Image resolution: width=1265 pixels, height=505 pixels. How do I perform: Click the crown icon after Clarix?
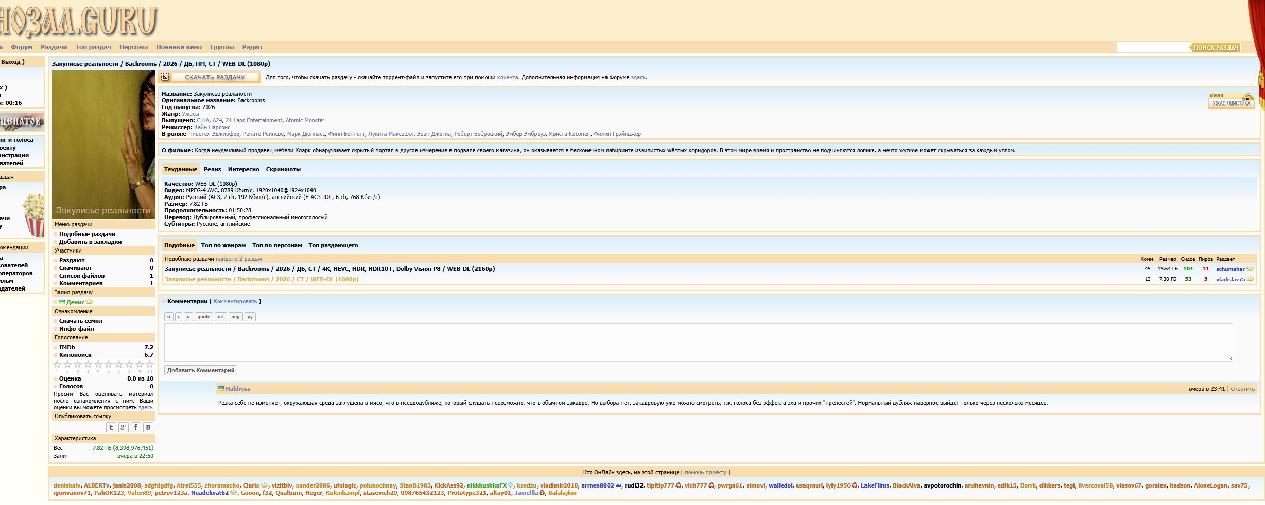(x=265, y=485)
